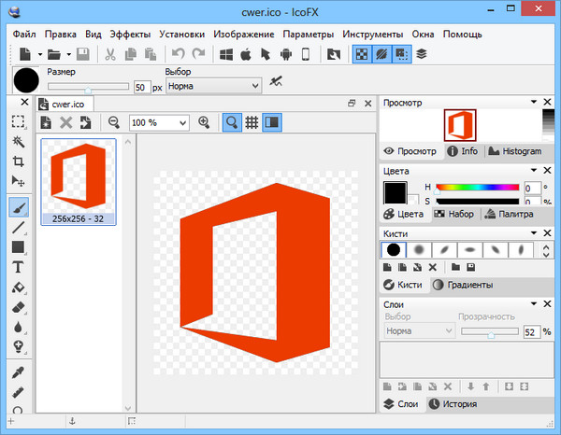Toggle the checkerboard transparency button

pyautogui.click(x=362, y=54)
